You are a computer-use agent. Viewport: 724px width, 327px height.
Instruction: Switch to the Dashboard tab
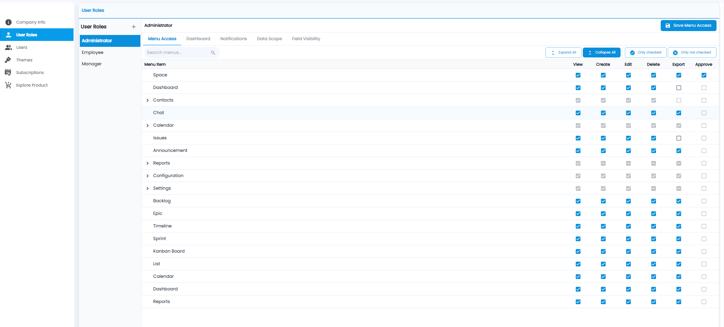point(198,39)
